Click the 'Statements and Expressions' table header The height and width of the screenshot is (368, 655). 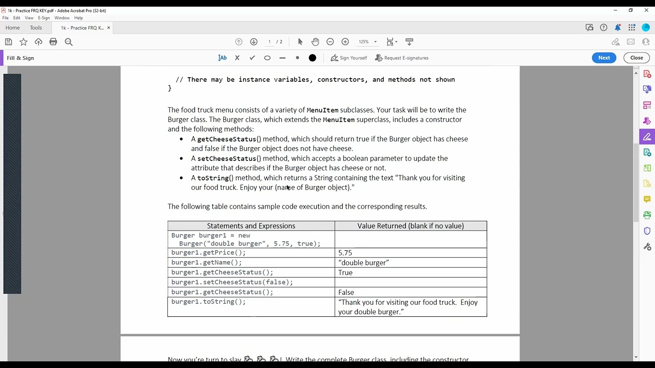[x=251, y=225]
